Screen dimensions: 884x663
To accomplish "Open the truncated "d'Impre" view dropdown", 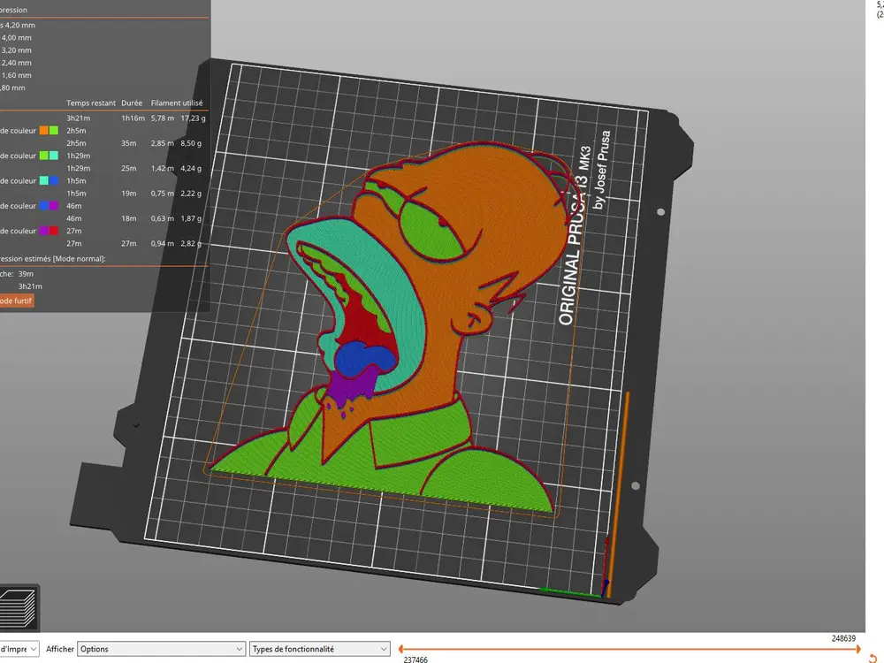I will coord(19,649).
